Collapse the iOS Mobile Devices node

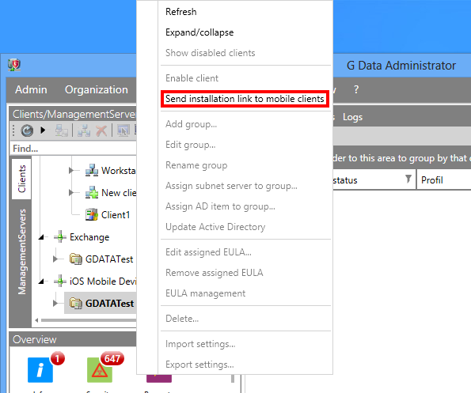(42, 282)
